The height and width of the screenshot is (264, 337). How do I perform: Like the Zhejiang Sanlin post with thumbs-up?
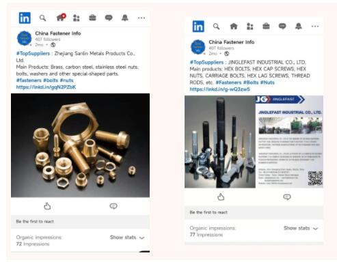coord(47,206)
